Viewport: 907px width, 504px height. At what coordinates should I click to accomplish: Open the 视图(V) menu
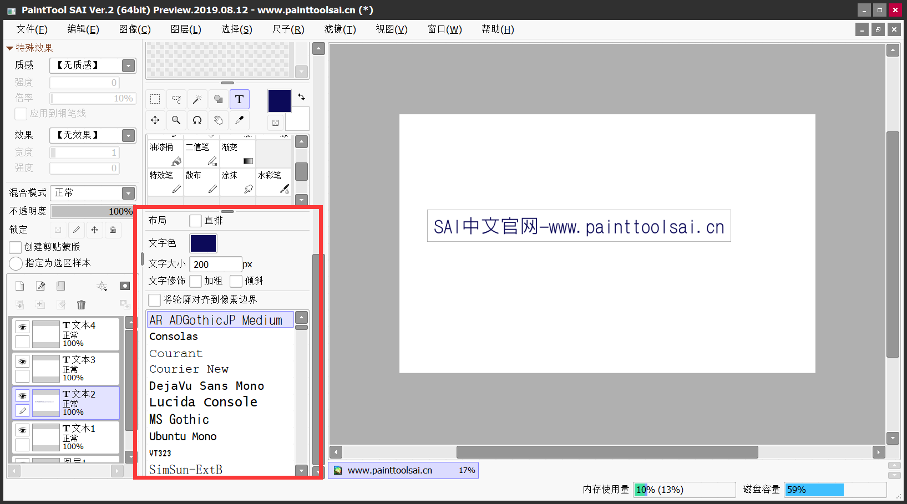coord(392,29)
